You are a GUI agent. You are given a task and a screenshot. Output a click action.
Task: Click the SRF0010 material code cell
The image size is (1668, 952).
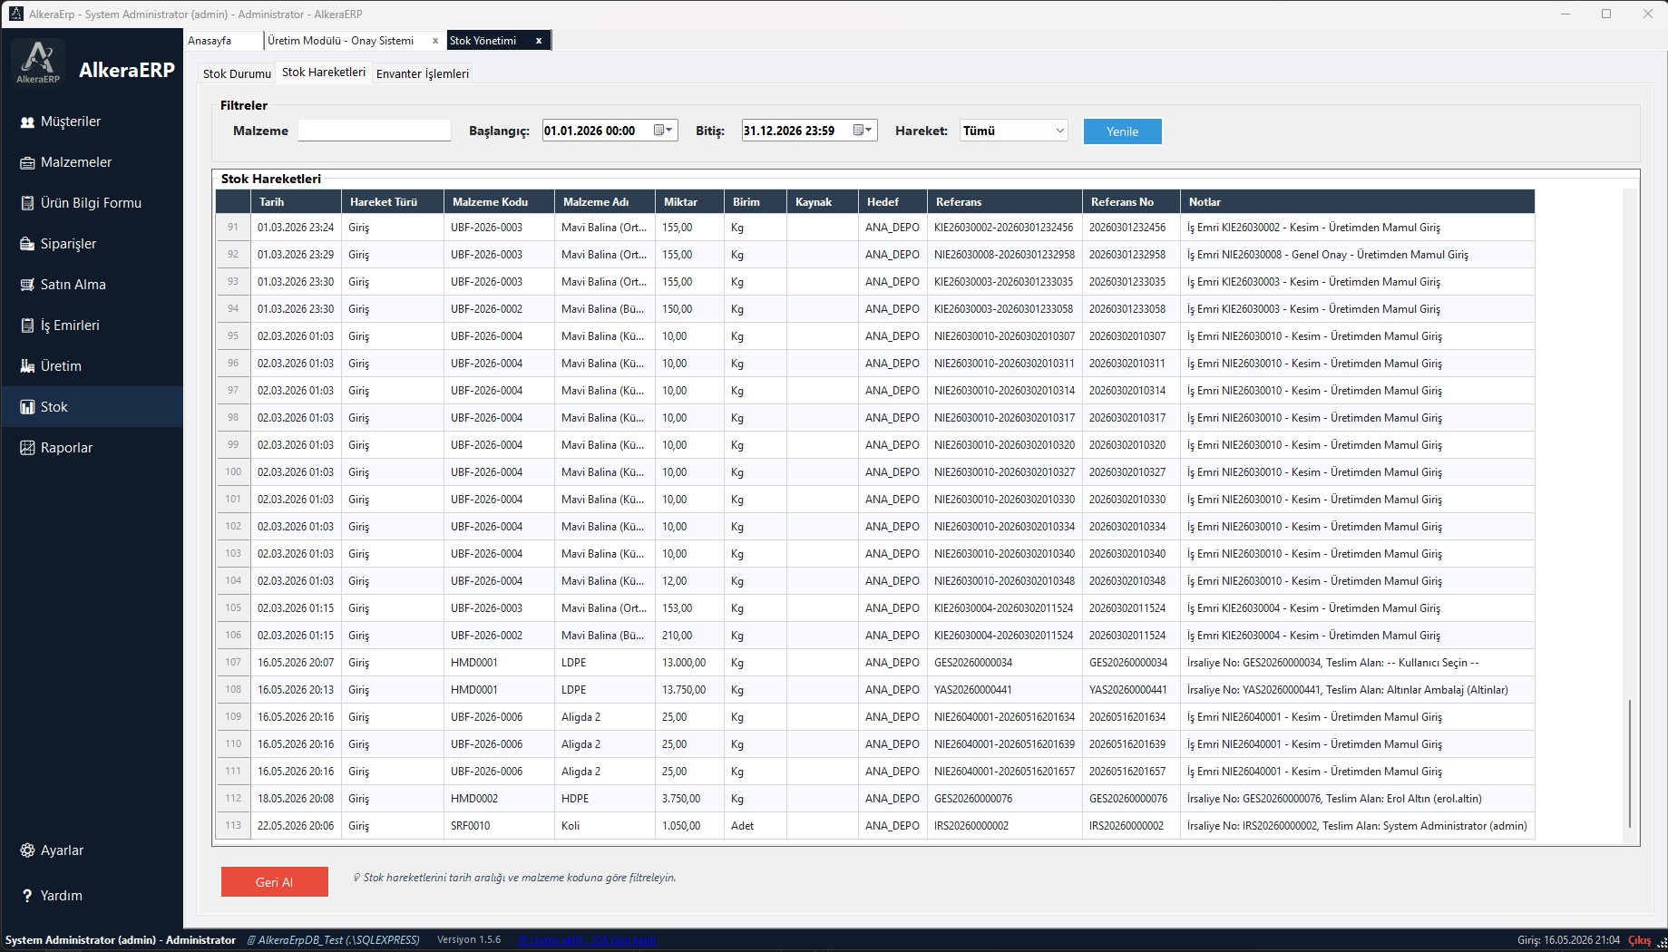(499, 826)
